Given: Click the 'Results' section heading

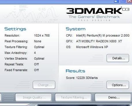Looking at the screenshot, I should point(76,71).
